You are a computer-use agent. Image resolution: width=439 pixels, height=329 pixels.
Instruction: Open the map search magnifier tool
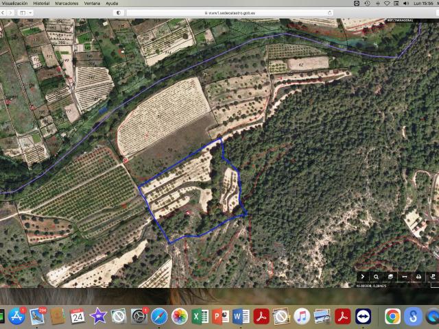pyautogui.click(x=376, y=277)
